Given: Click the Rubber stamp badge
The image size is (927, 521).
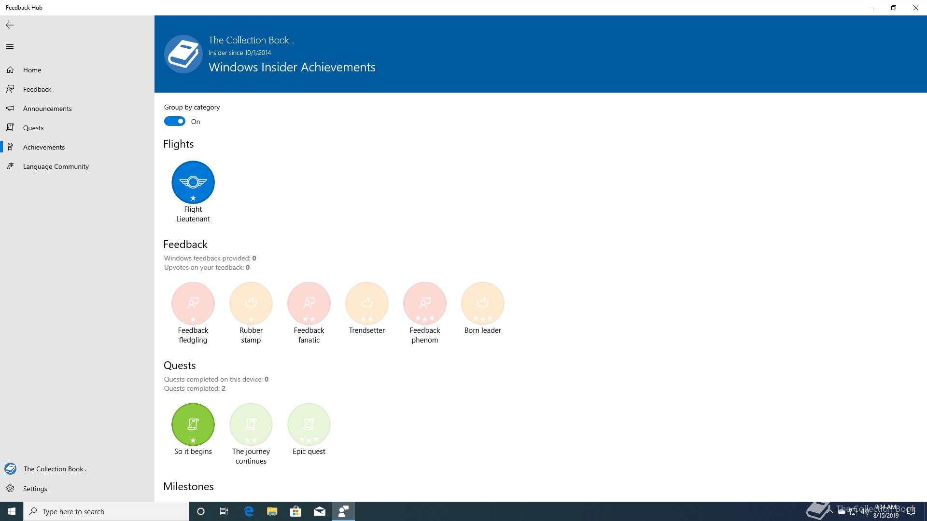Looking at the screenshot, I should click(251, 303).
